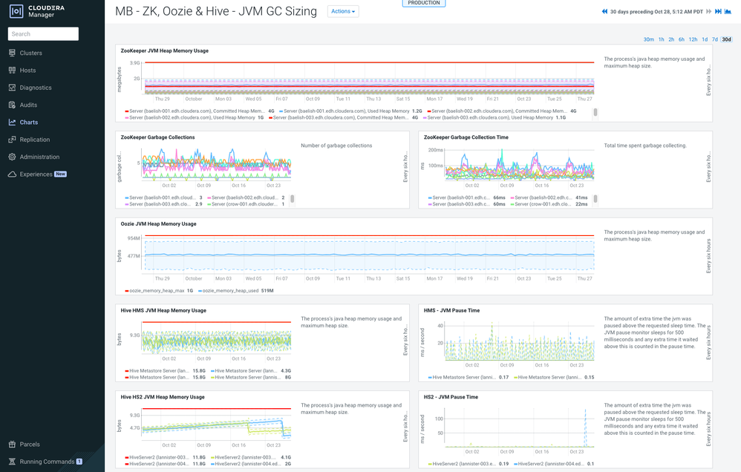Click the Running Commands count badge
This screenshot has width=741, height=472.
tap(79, 462)
